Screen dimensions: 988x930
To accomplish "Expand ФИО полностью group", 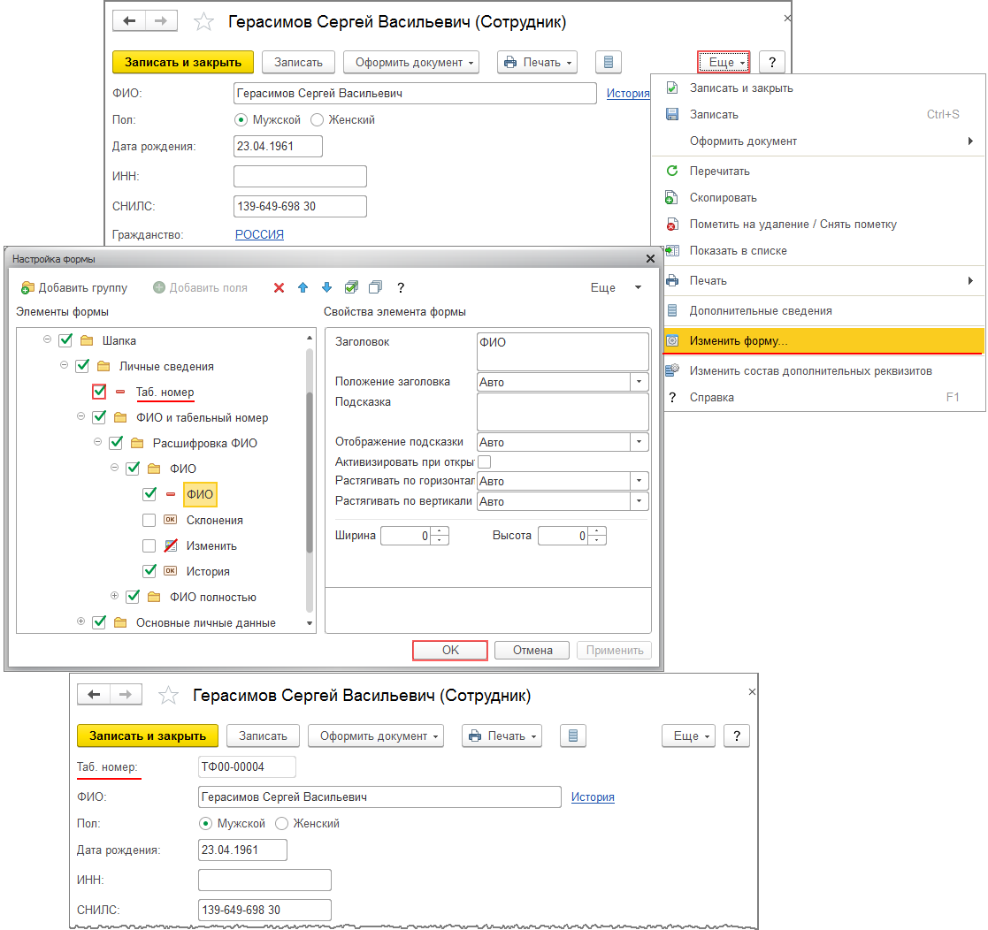I will point(115,596).
